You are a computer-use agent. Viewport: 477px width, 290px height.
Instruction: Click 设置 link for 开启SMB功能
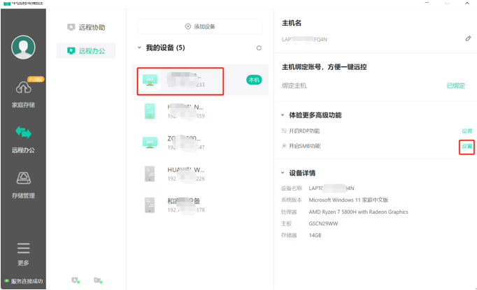click(467, 146)
